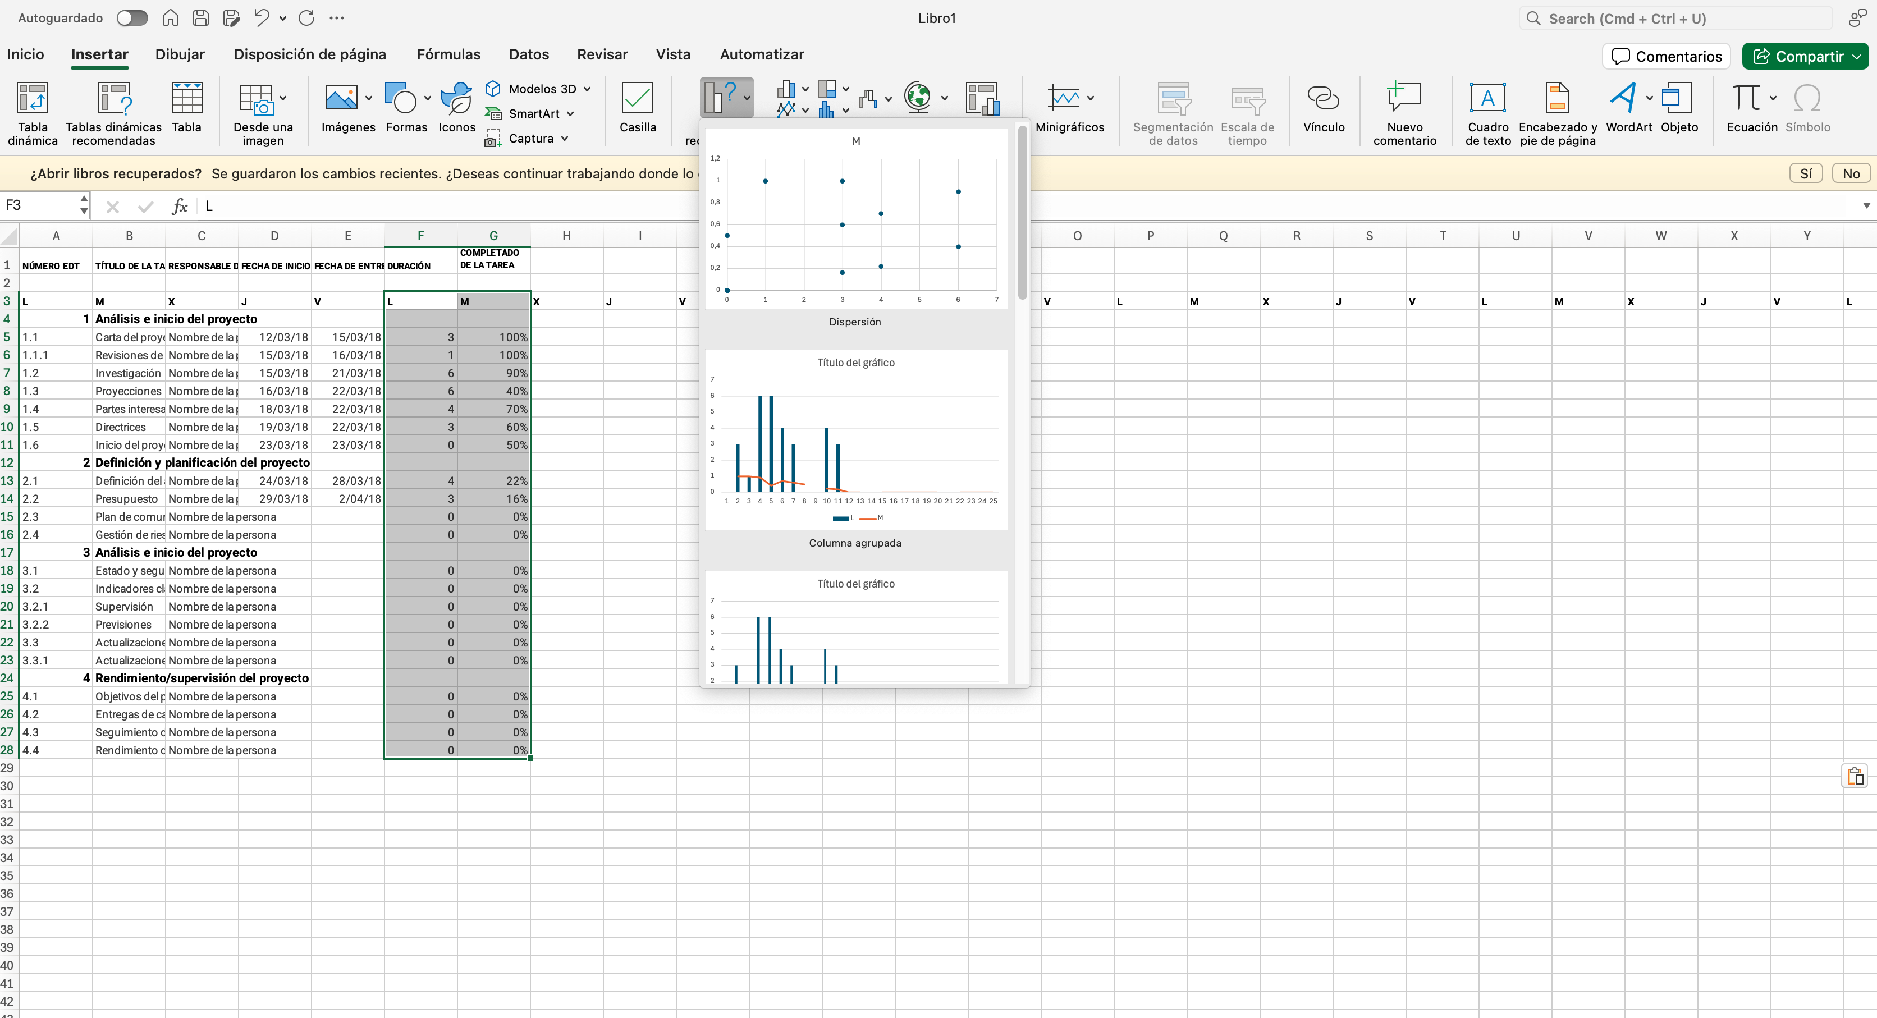Open the Disposición de página tab

tap(310, 54)
